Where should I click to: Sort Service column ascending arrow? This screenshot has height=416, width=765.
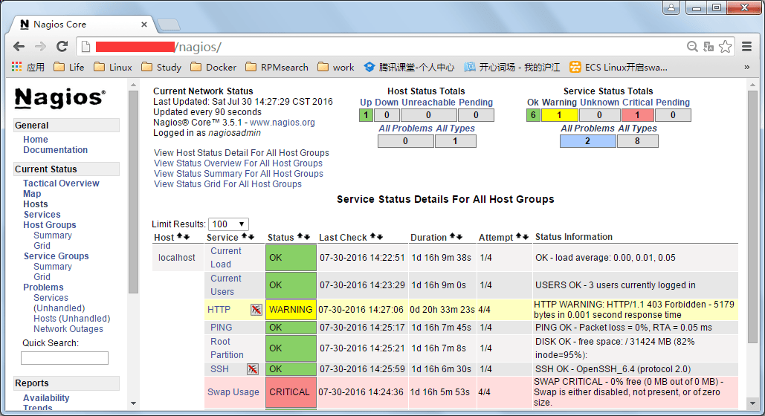[245, 236]
